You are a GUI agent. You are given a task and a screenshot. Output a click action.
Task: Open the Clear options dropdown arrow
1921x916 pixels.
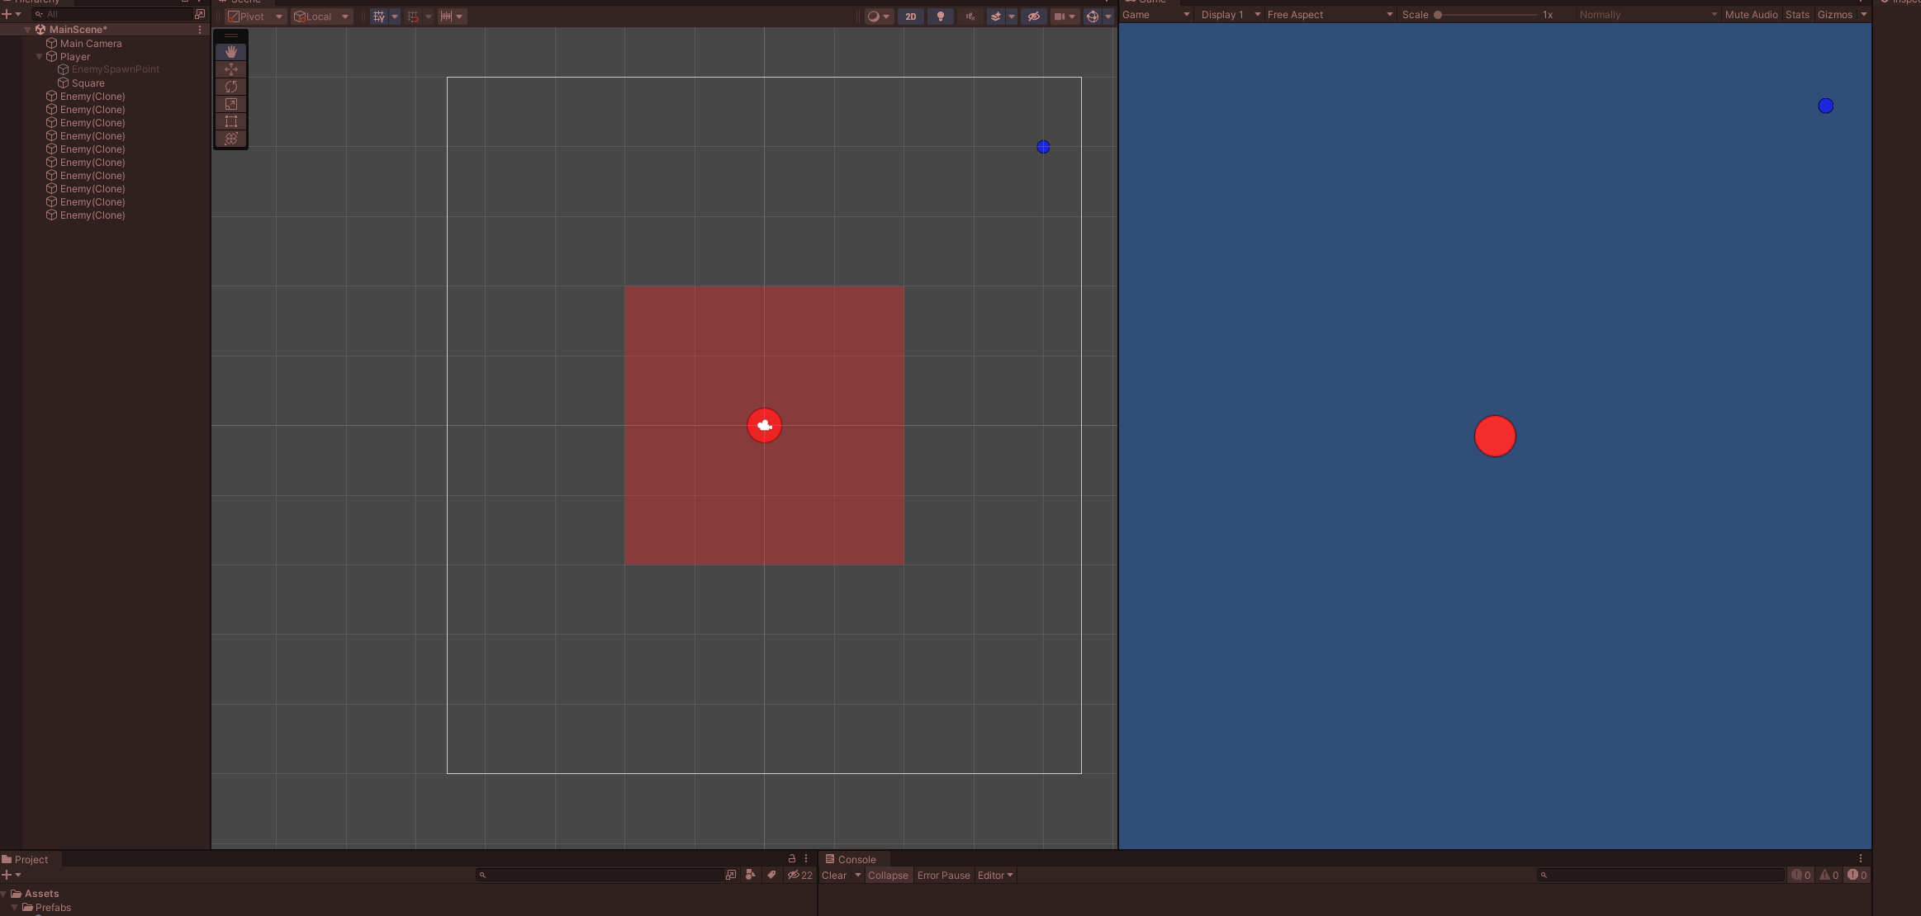[x=858, y=876]
